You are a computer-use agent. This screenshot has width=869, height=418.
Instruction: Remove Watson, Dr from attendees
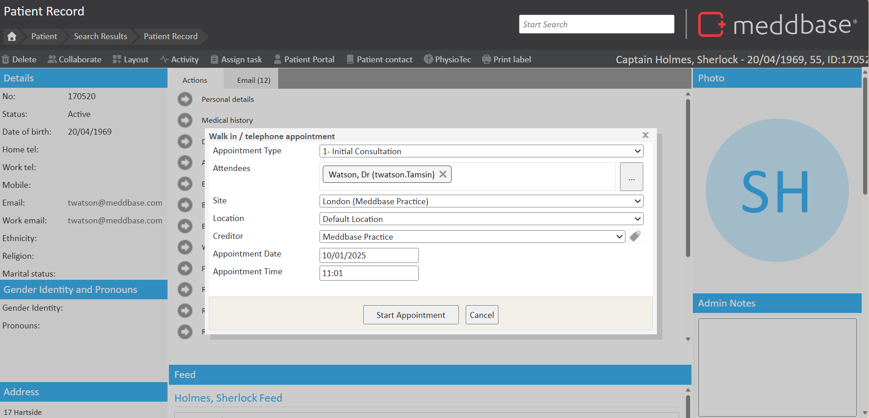[x=443, y=174]
